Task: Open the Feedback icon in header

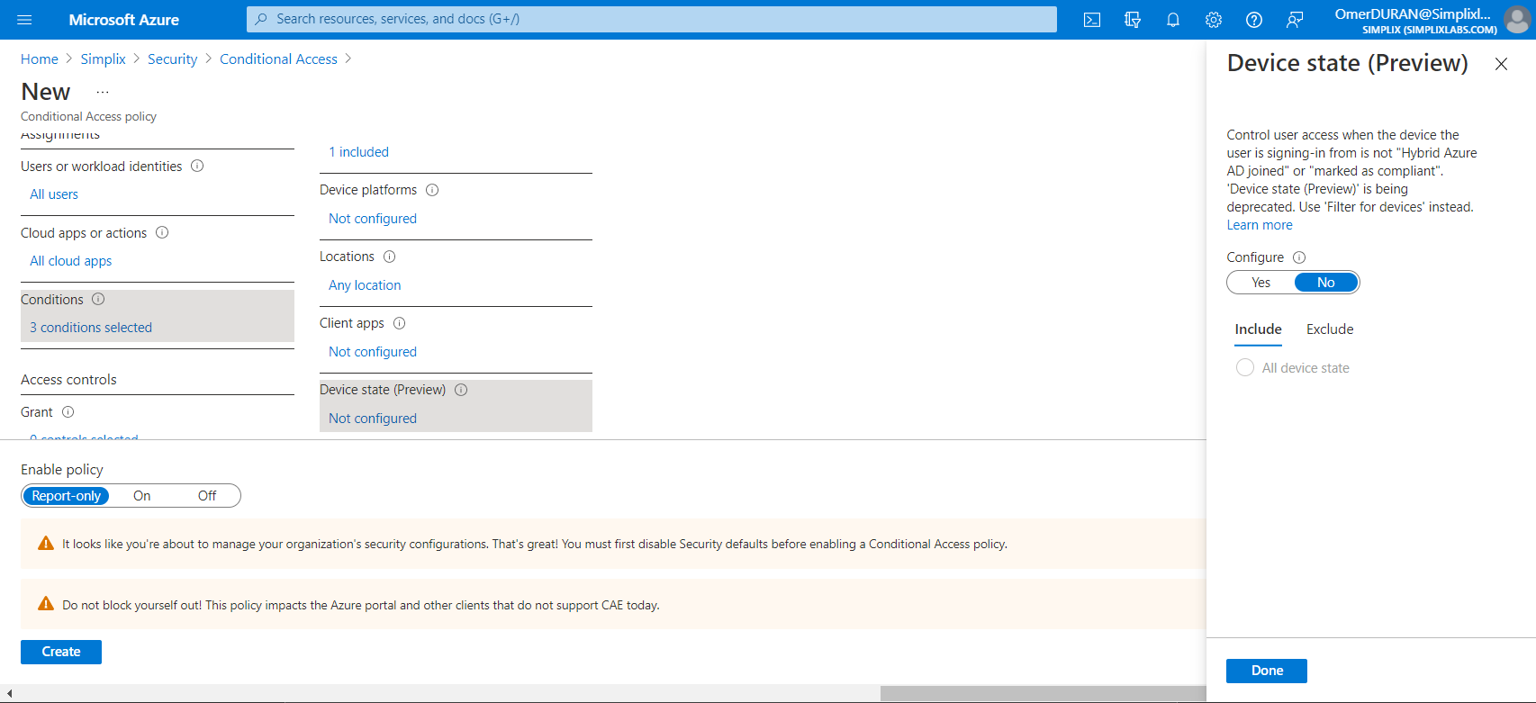Action: pyautogui.click(x=1294, y=20)
